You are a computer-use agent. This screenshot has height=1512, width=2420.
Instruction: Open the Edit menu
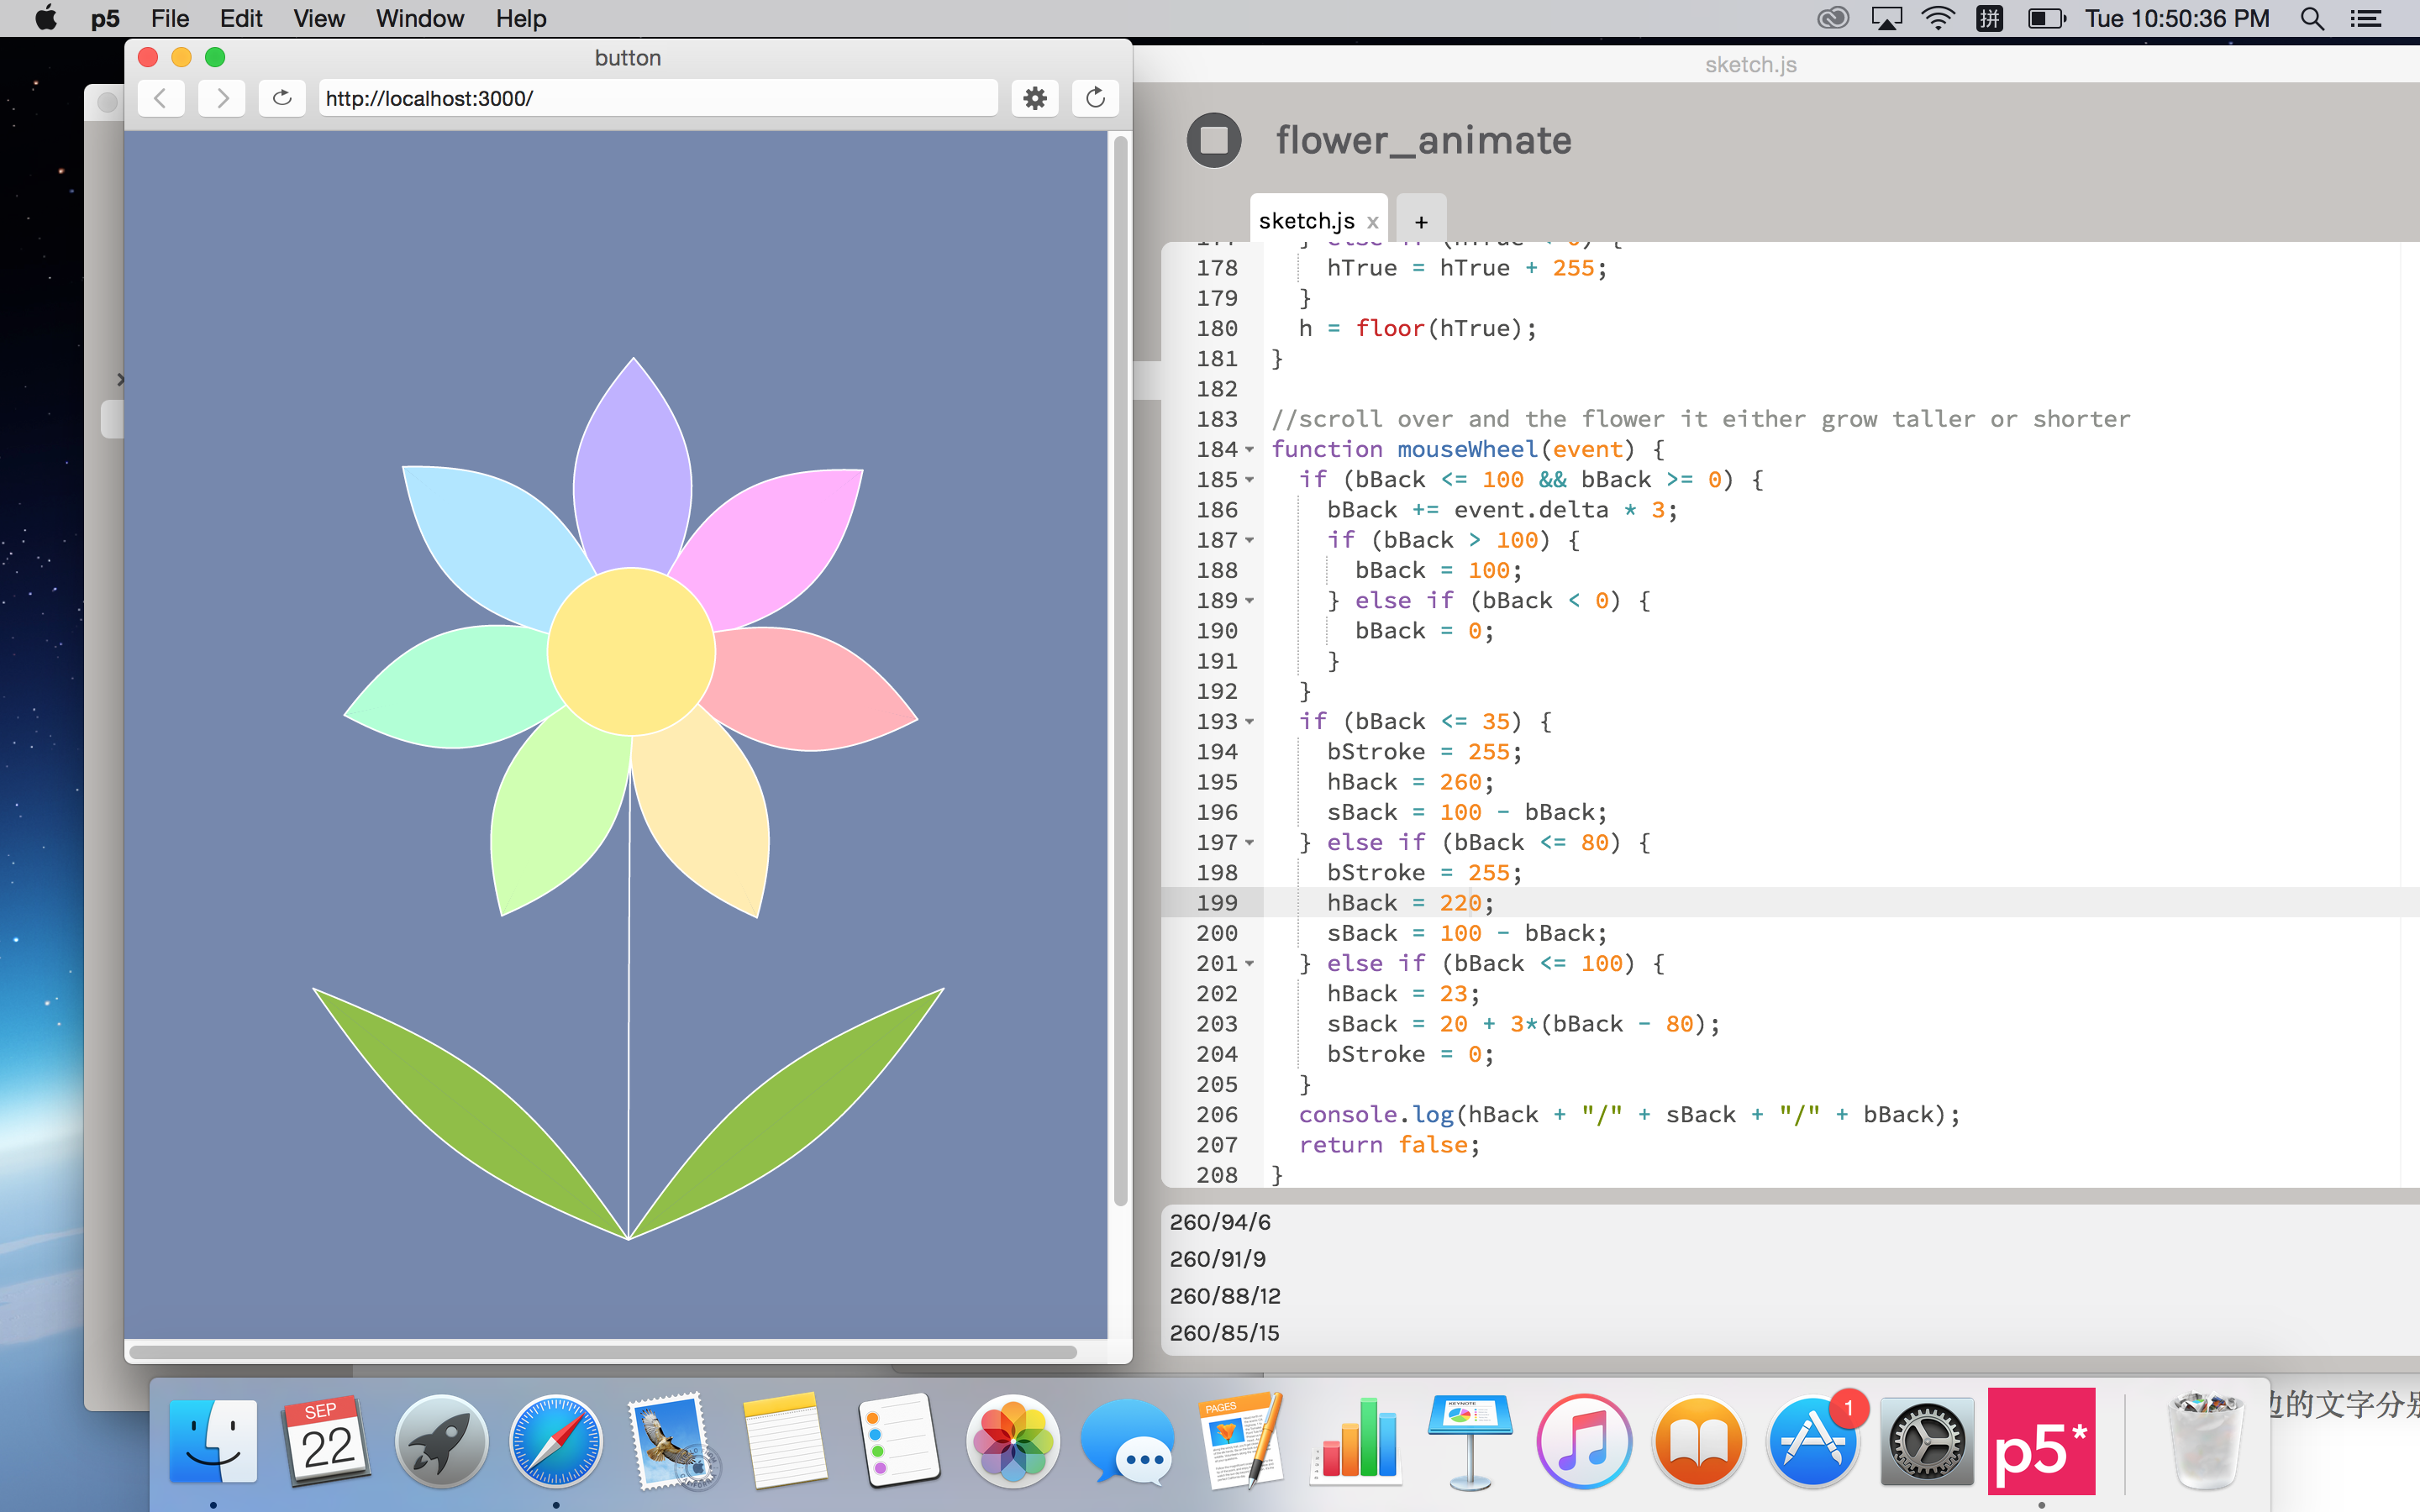tap(241, 18)
